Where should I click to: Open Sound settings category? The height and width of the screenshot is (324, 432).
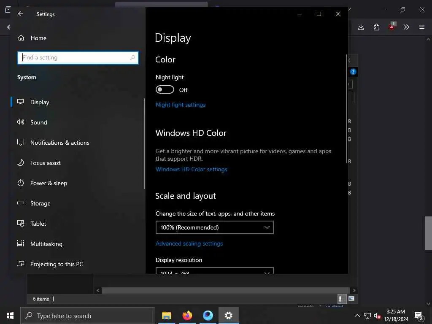pyautogui.click(x=77, y=122)
